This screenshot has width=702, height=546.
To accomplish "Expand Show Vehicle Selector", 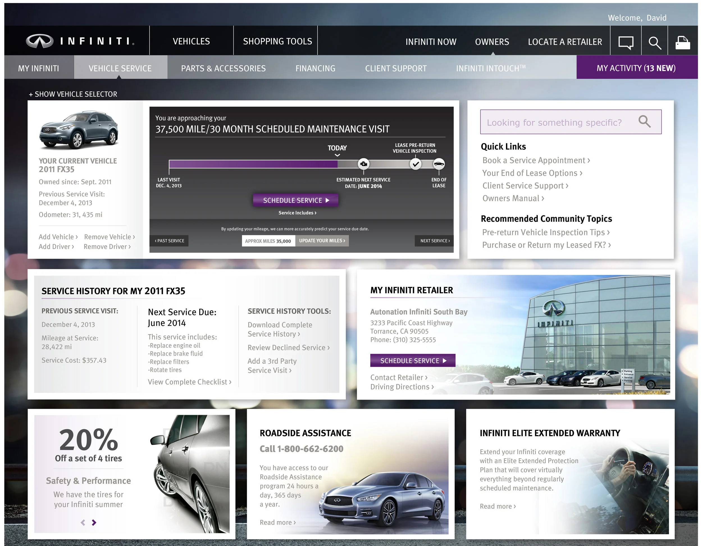I will click(73, 94).
